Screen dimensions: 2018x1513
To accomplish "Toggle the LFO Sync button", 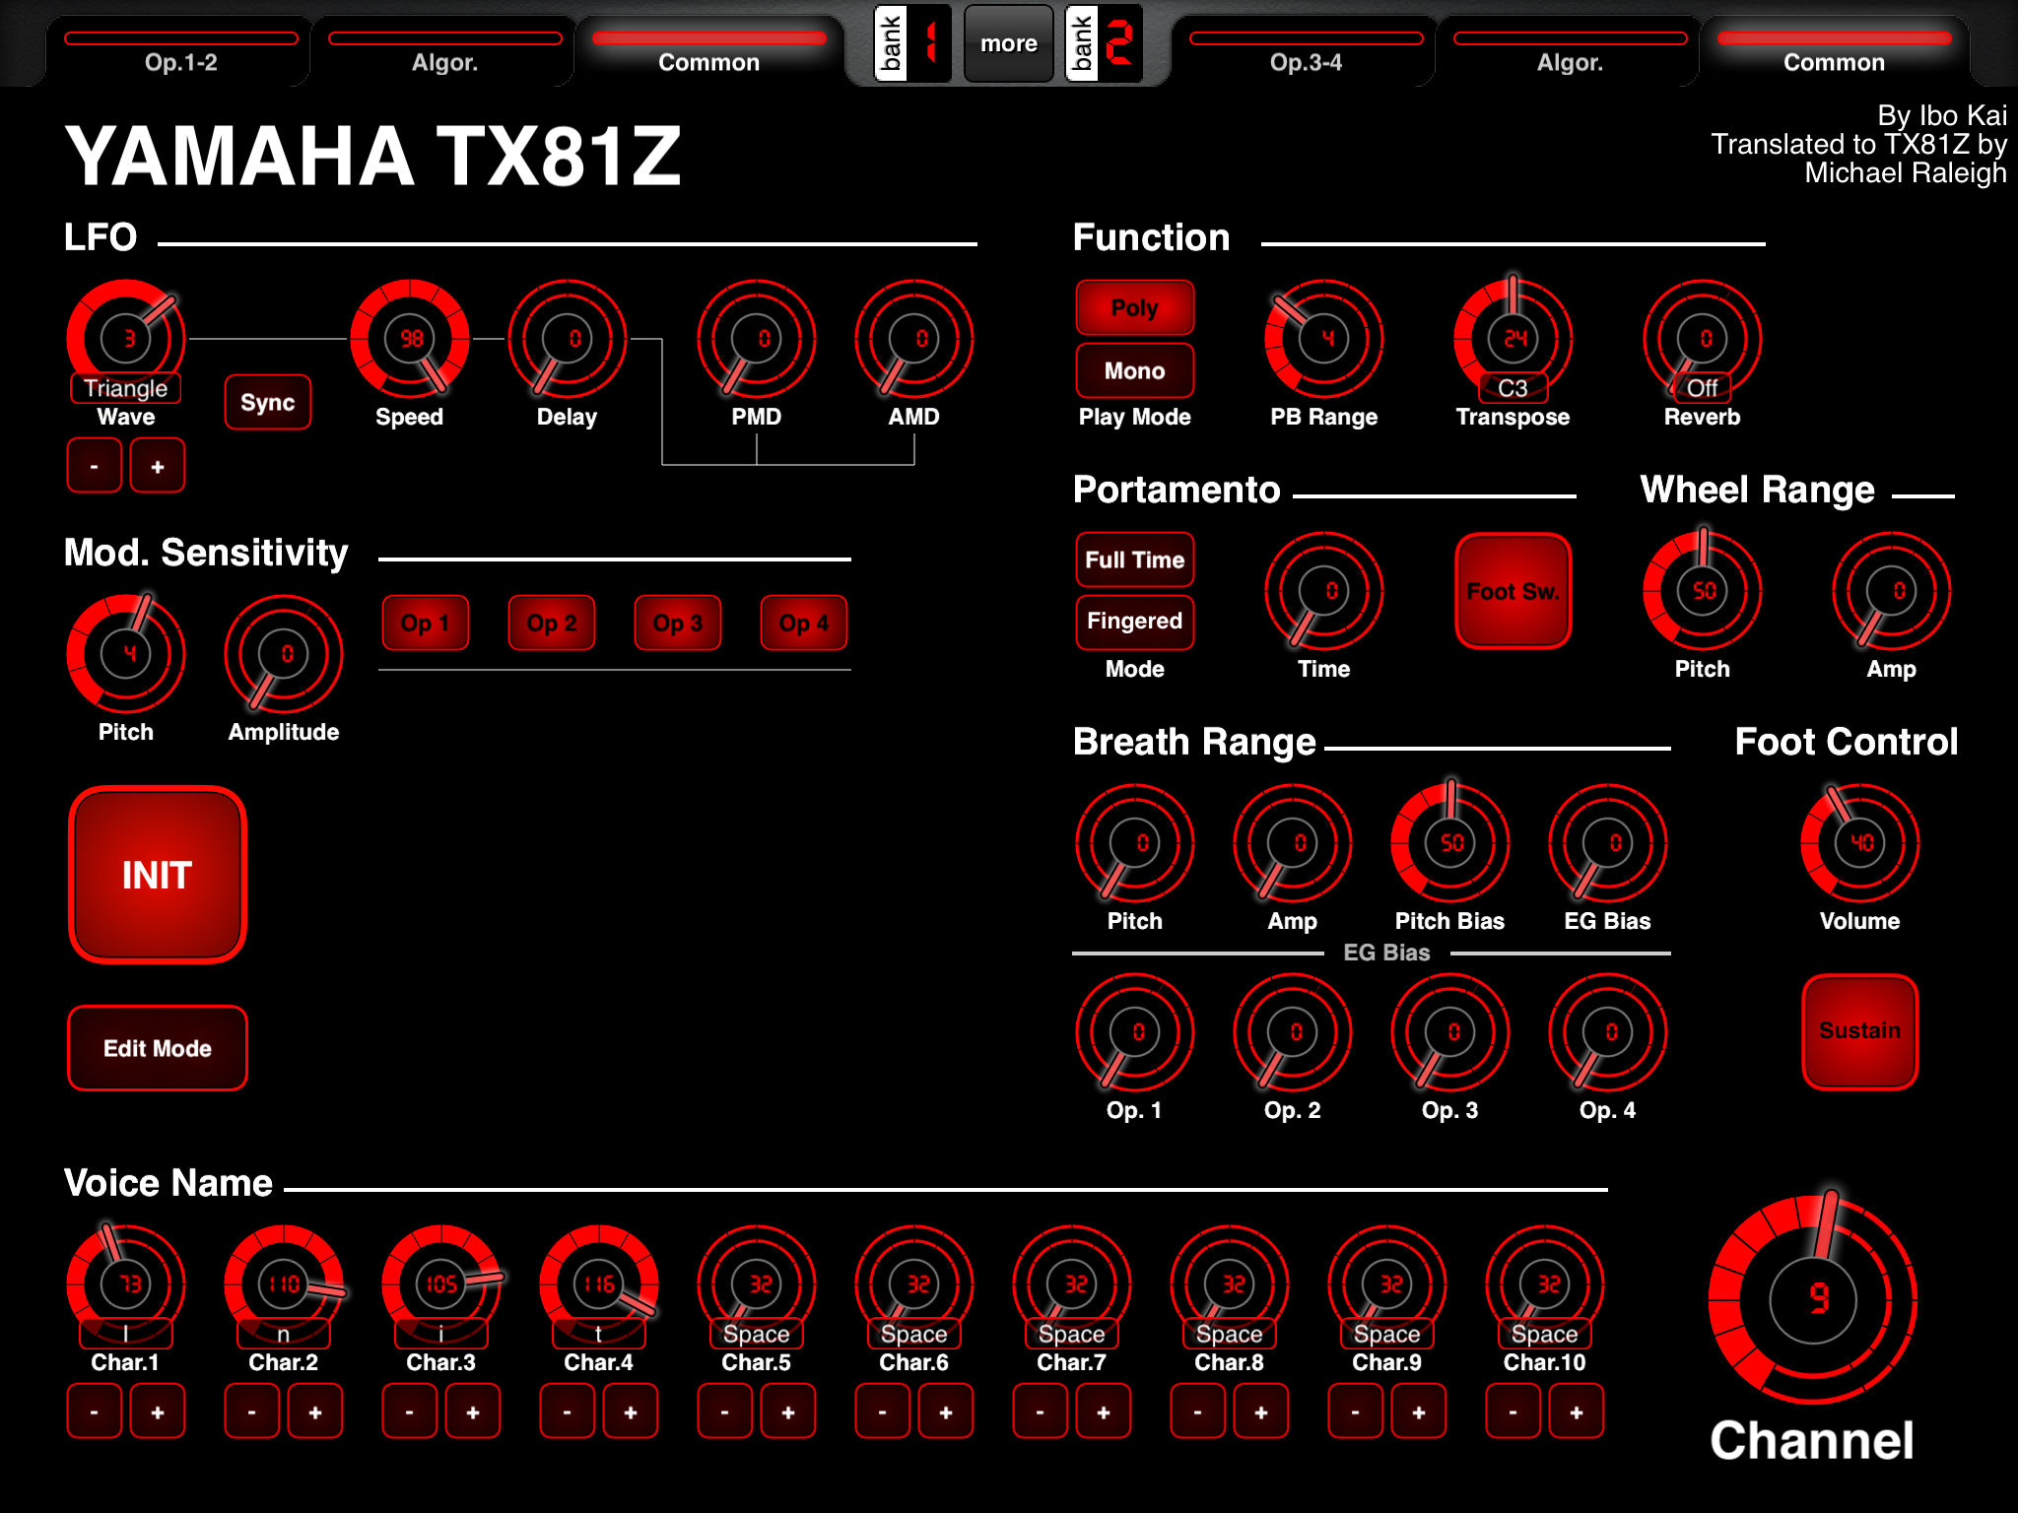I will pos(268,402).
